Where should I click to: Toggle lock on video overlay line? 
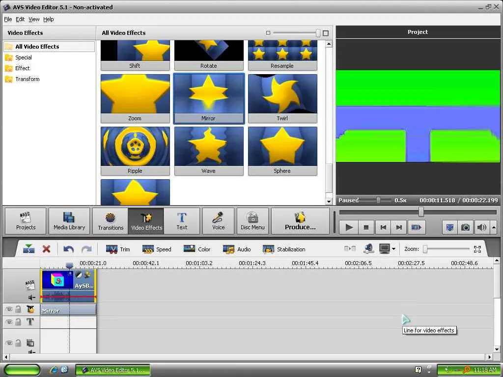point(18,343)
